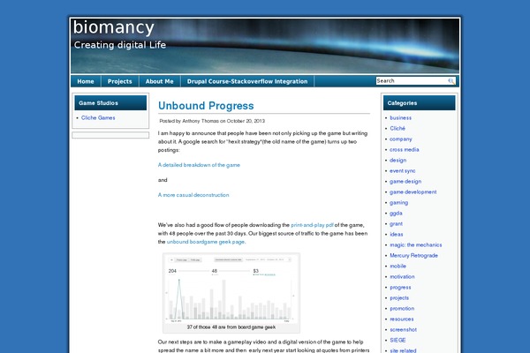530x353 pixels.
Task: Select the projects category in sidebar
Action: (x=399, y=298)
